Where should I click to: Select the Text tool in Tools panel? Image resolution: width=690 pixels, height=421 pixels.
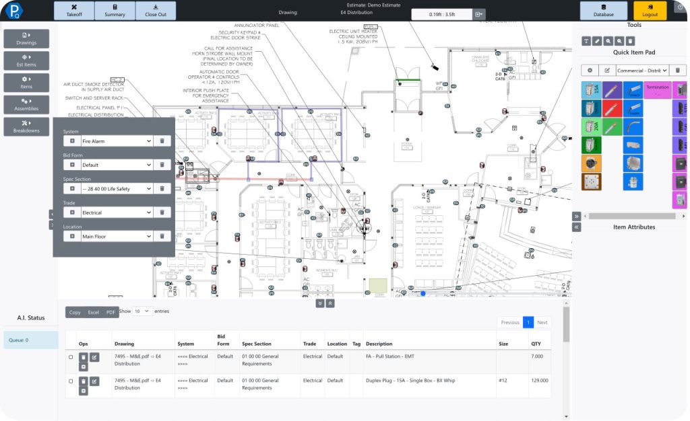click(586, 41)
